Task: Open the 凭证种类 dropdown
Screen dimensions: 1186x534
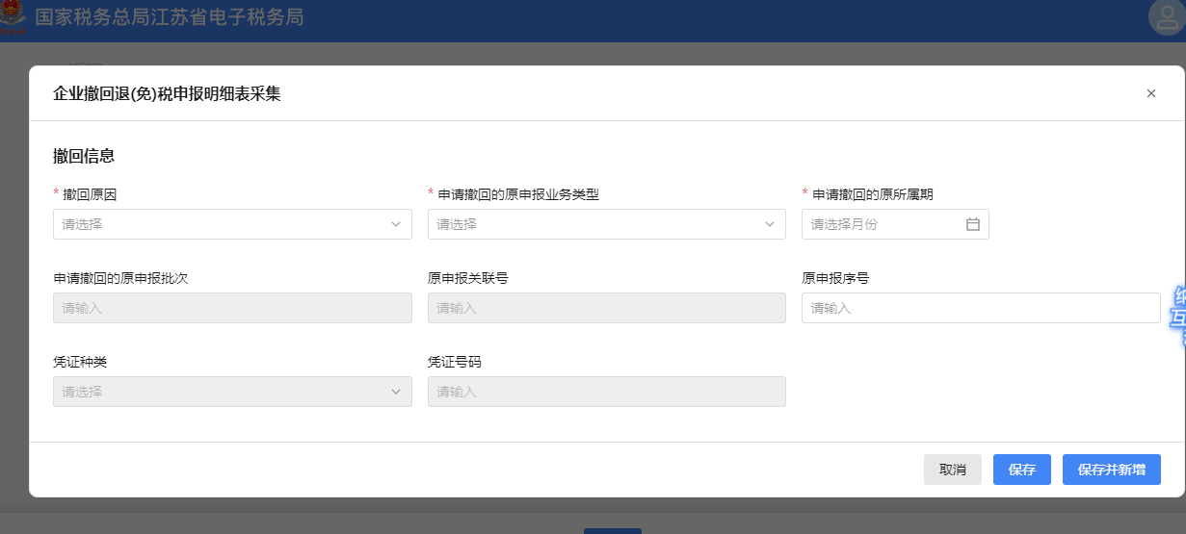Action: tap(222, 392)
